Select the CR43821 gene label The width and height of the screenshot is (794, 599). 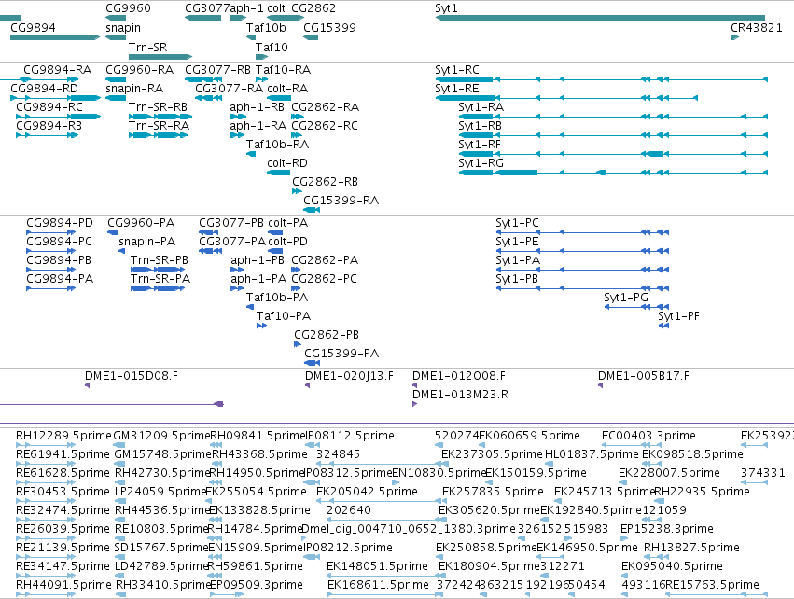(x=757, y=27)
